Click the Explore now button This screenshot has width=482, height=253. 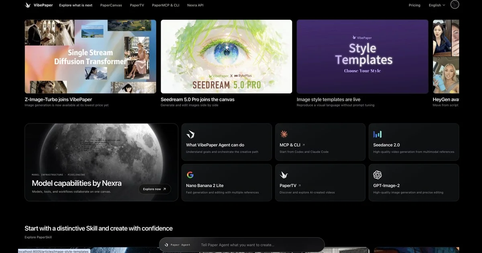[155, 189]
